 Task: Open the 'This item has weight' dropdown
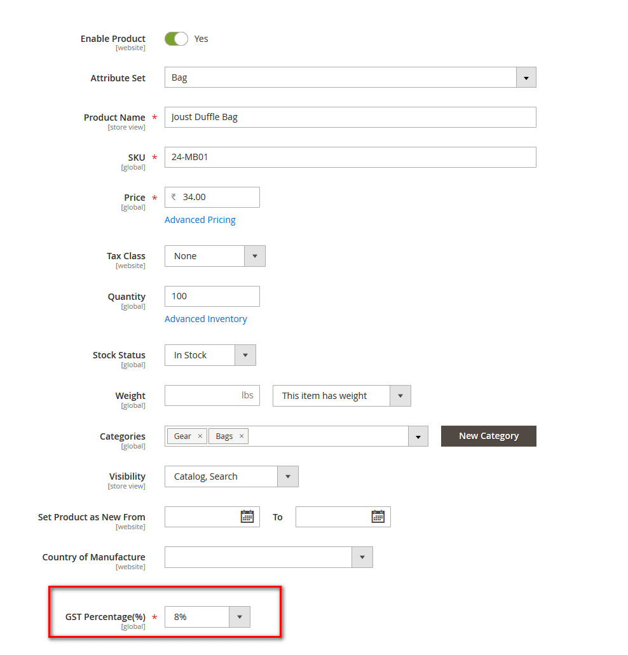[x=342, y=396]
